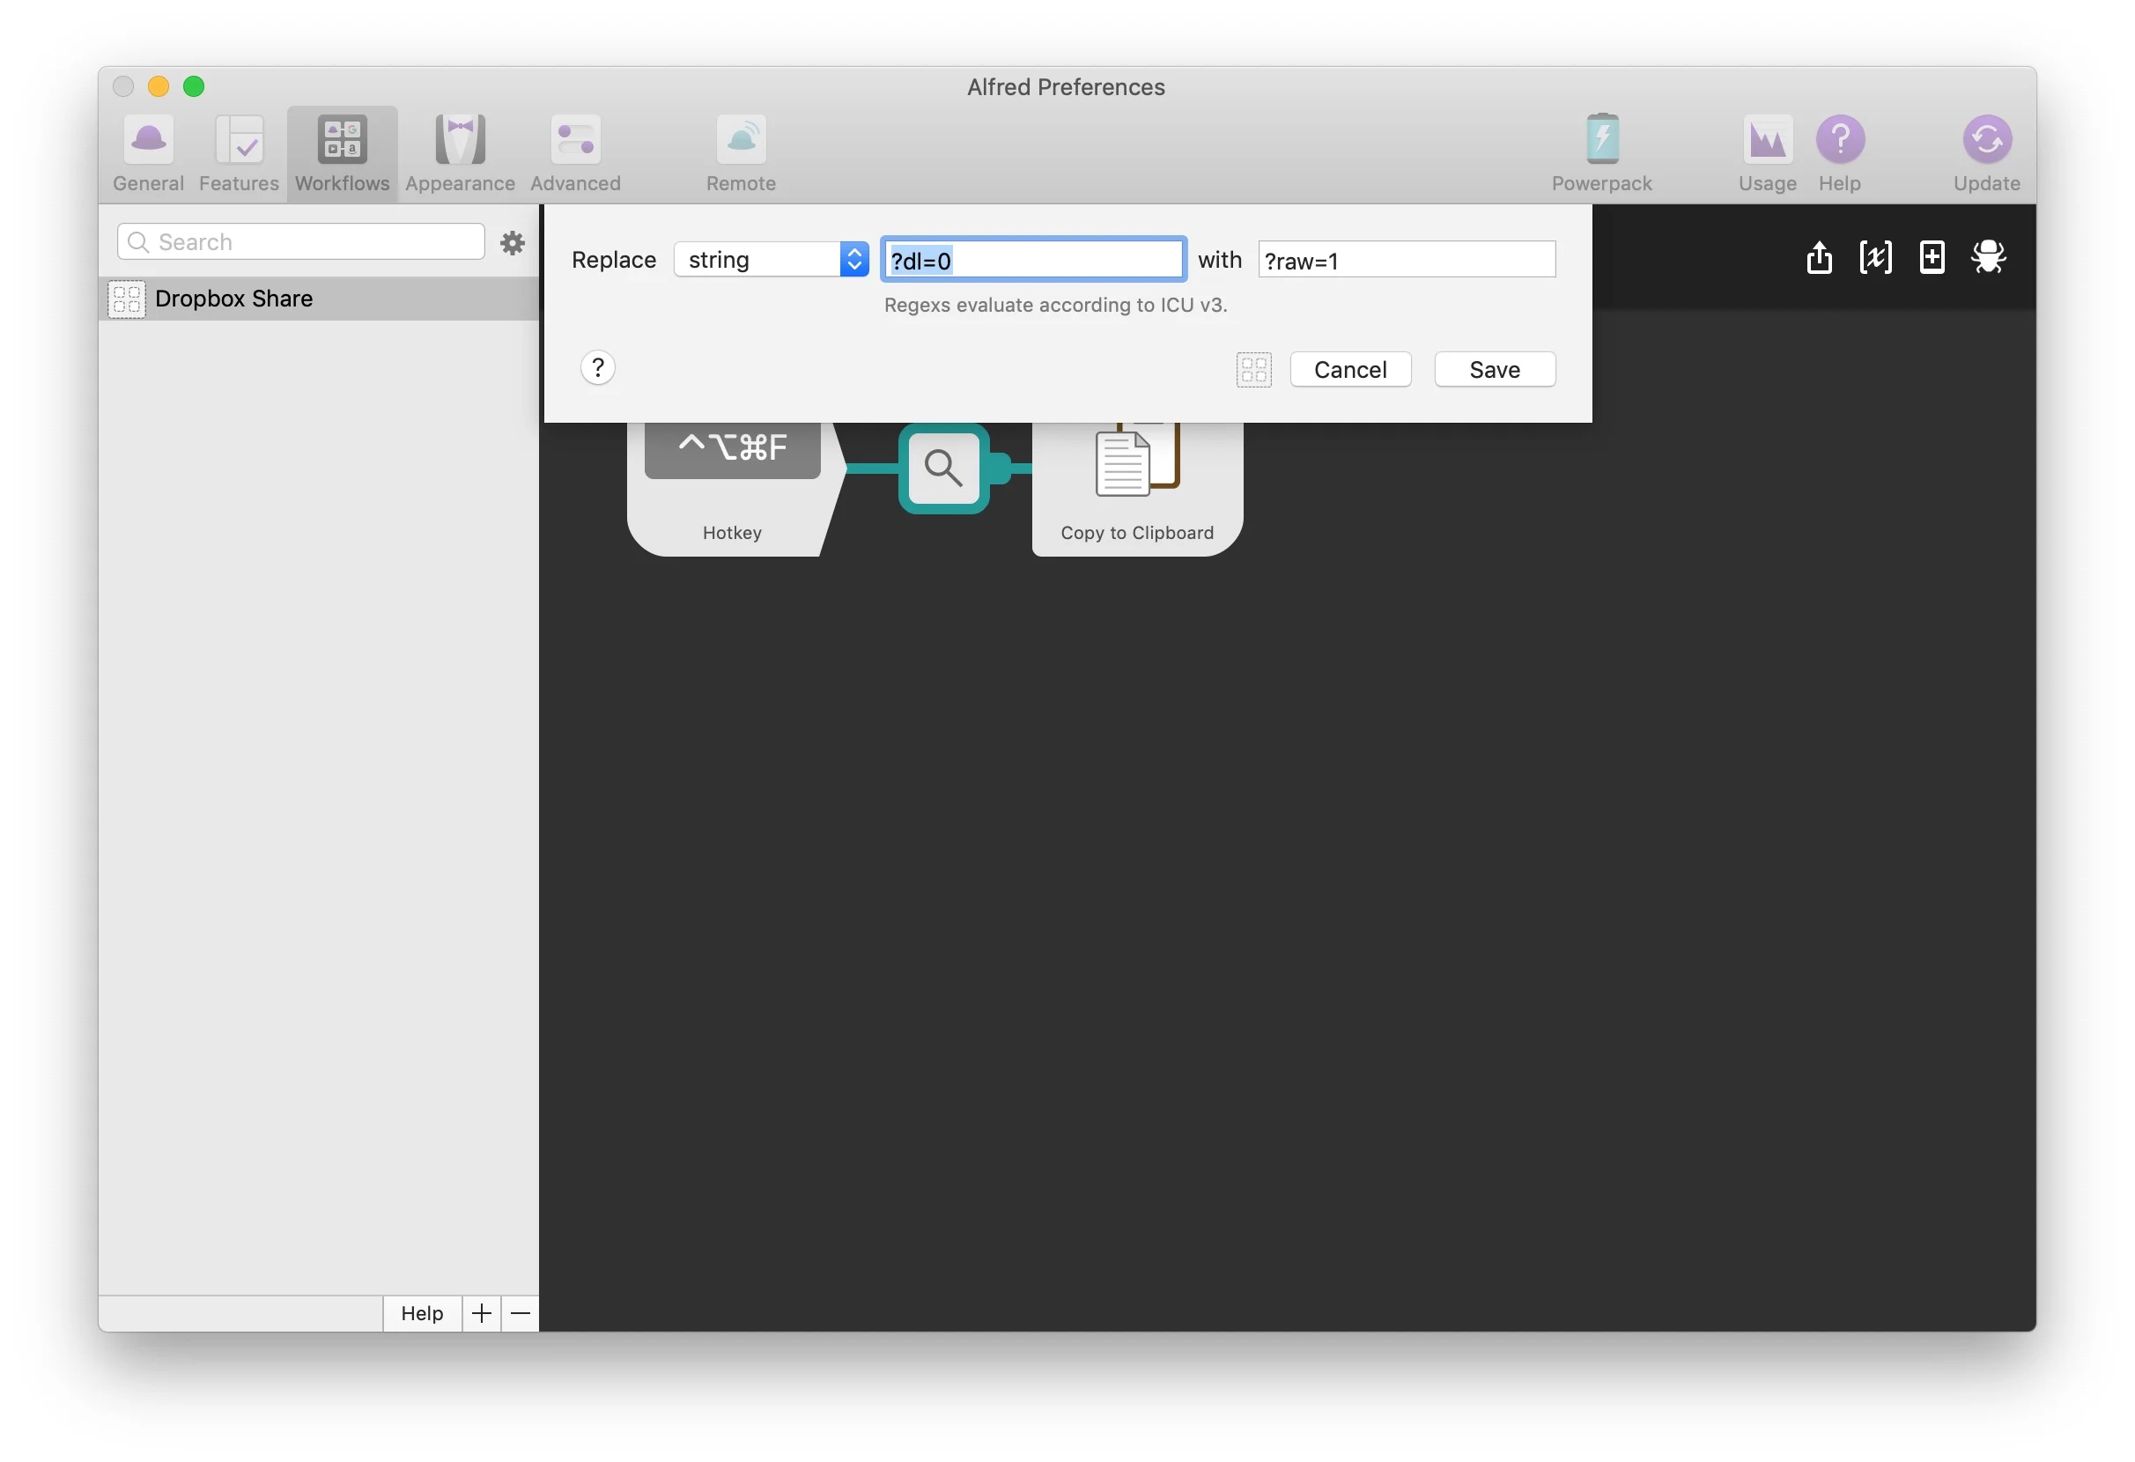Open the Remote tab
Screen dimensions: 2135x1462
741,153
